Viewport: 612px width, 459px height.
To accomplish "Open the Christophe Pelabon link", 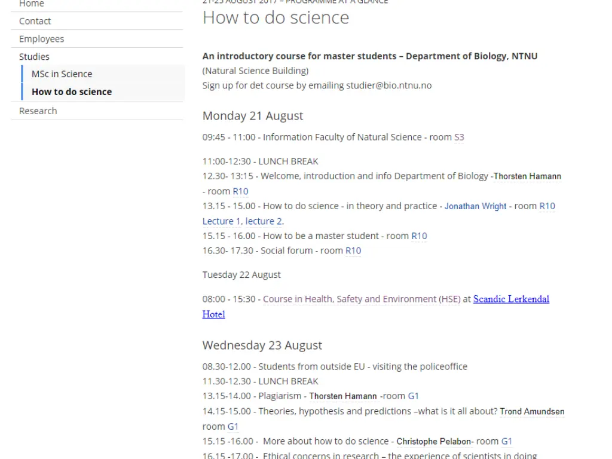I will (434, 442).
